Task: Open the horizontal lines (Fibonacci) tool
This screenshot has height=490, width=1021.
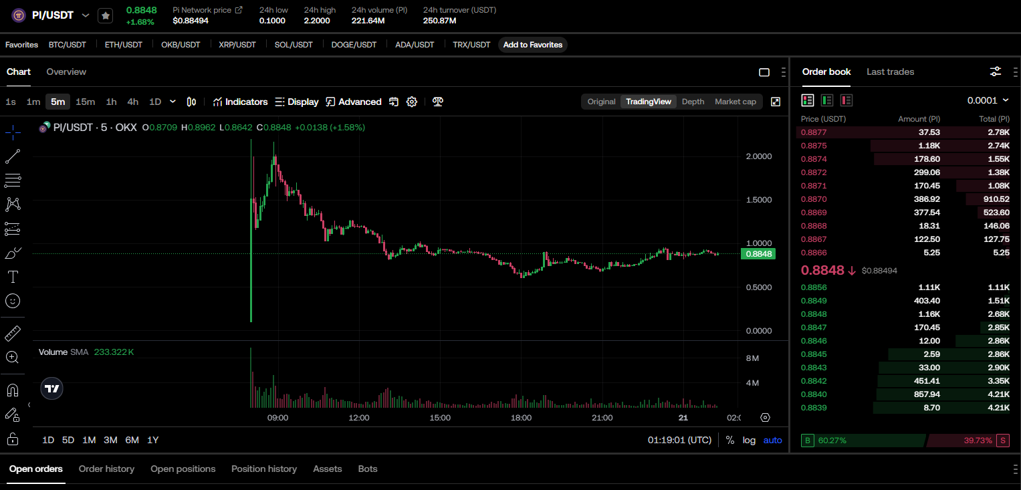Action: tap(13, 180)
